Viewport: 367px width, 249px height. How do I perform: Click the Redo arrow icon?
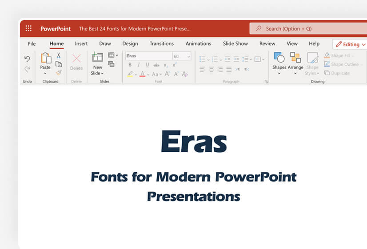click(x=27, y=69)
